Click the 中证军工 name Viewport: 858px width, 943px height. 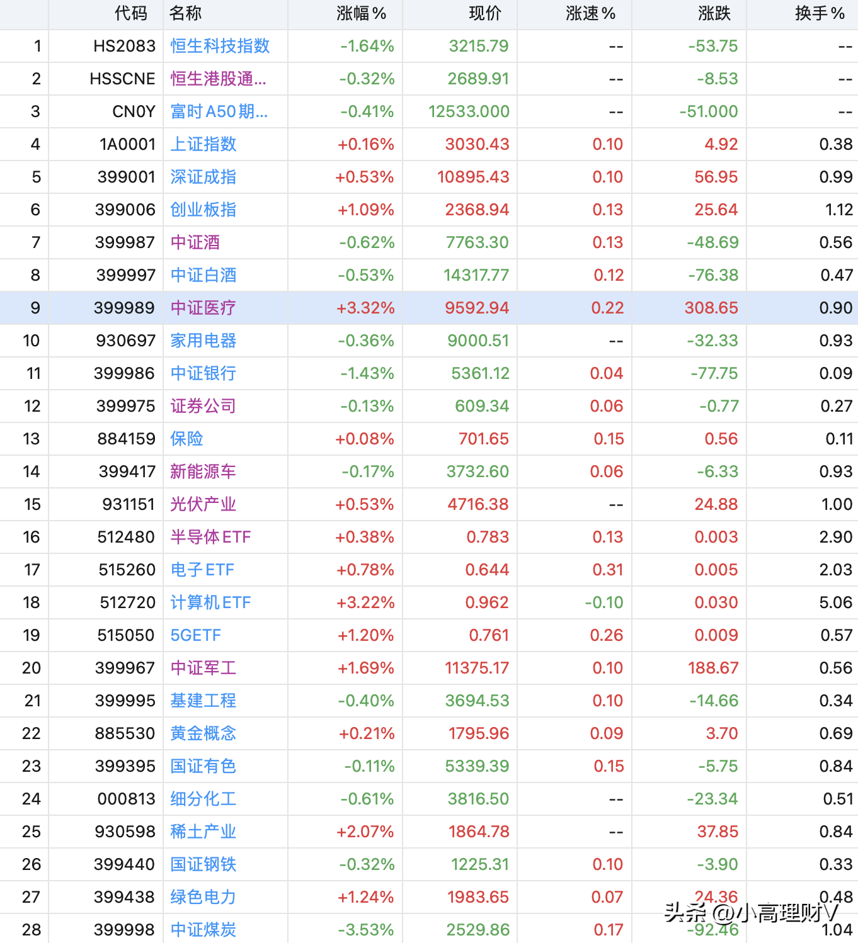point(203,668)
